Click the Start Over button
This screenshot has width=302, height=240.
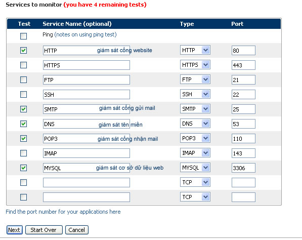(44, 230)
